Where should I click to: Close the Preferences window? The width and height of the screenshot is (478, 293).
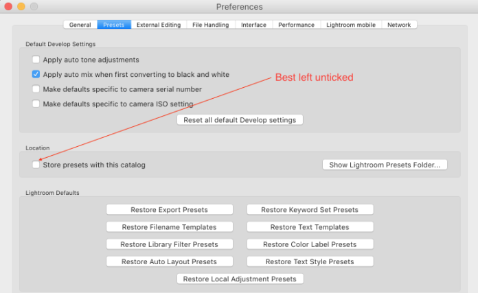[9, 7]
